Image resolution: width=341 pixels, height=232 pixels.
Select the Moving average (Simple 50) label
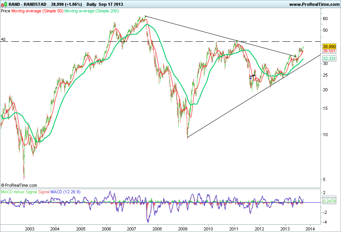point(37,11)
